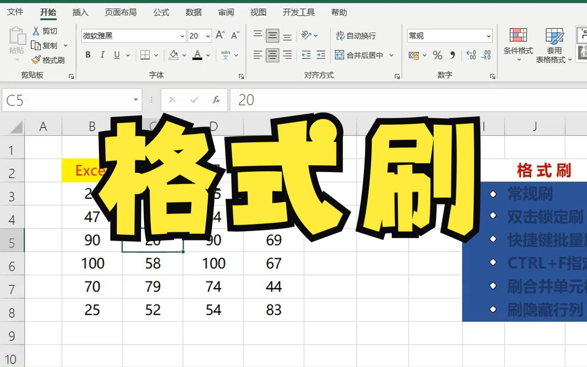This screenshot has width=587, height=367.
Task: Toggle top align
Action: point(258,35)
